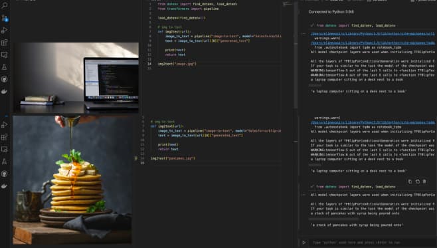Collapse the first cell's output with the dash marker
The height and width of the screenshot is (248, 437).
(x=304, y=34)
